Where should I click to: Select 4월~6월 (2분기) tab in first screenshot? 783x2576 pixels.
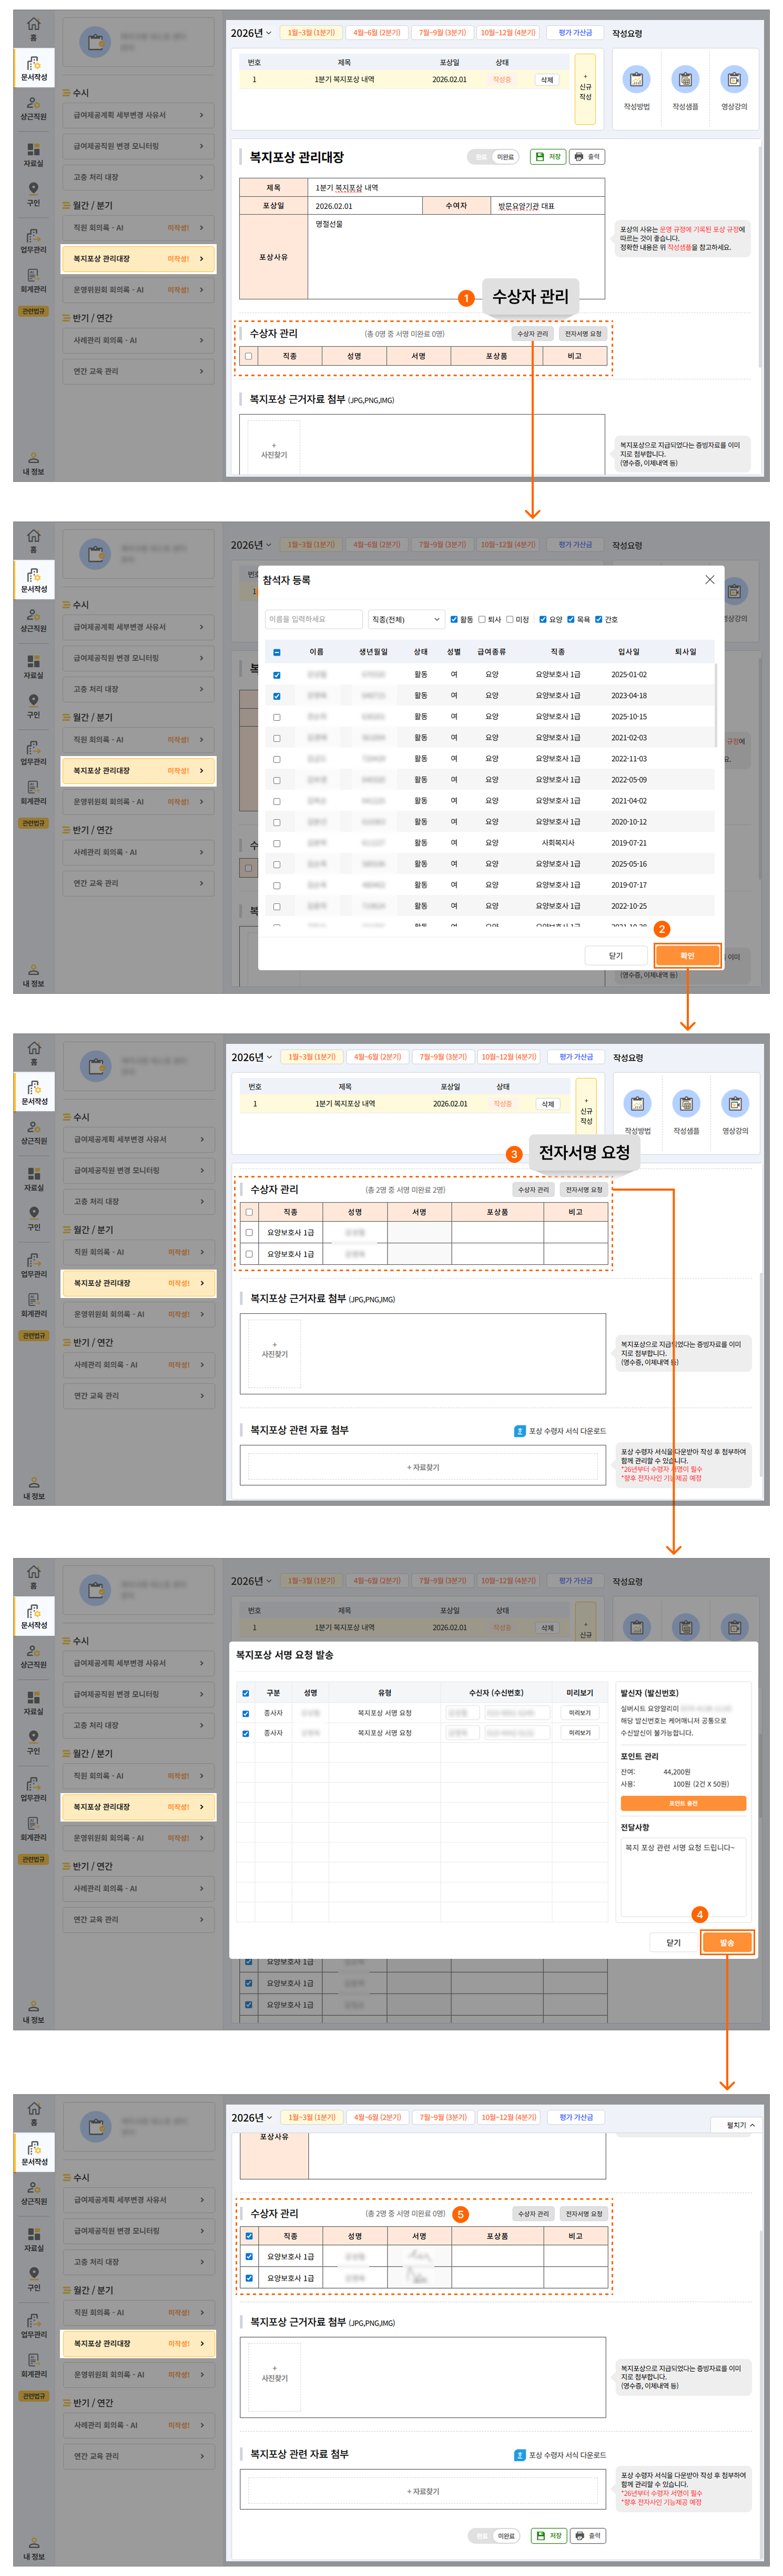point(376,33)
